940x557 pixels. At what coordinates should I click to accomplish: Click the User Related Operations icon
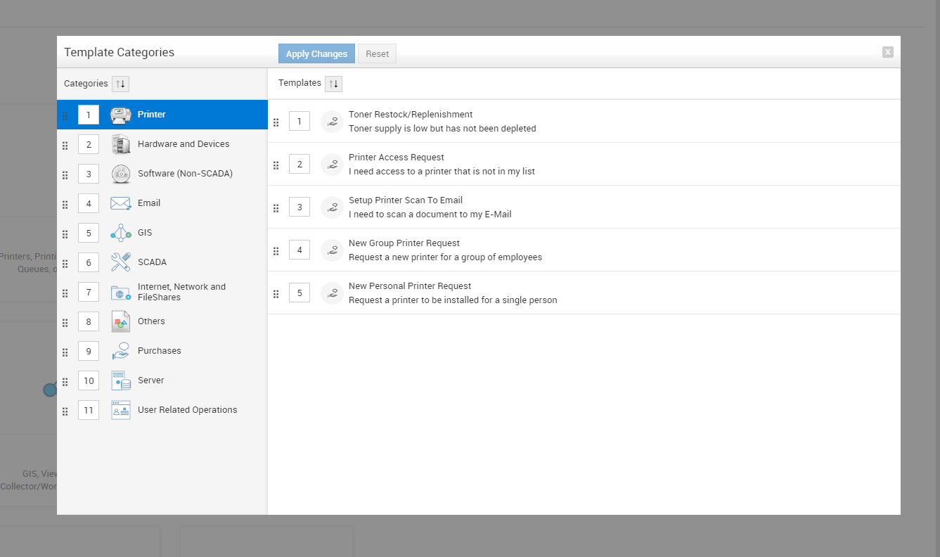point(121,410)
